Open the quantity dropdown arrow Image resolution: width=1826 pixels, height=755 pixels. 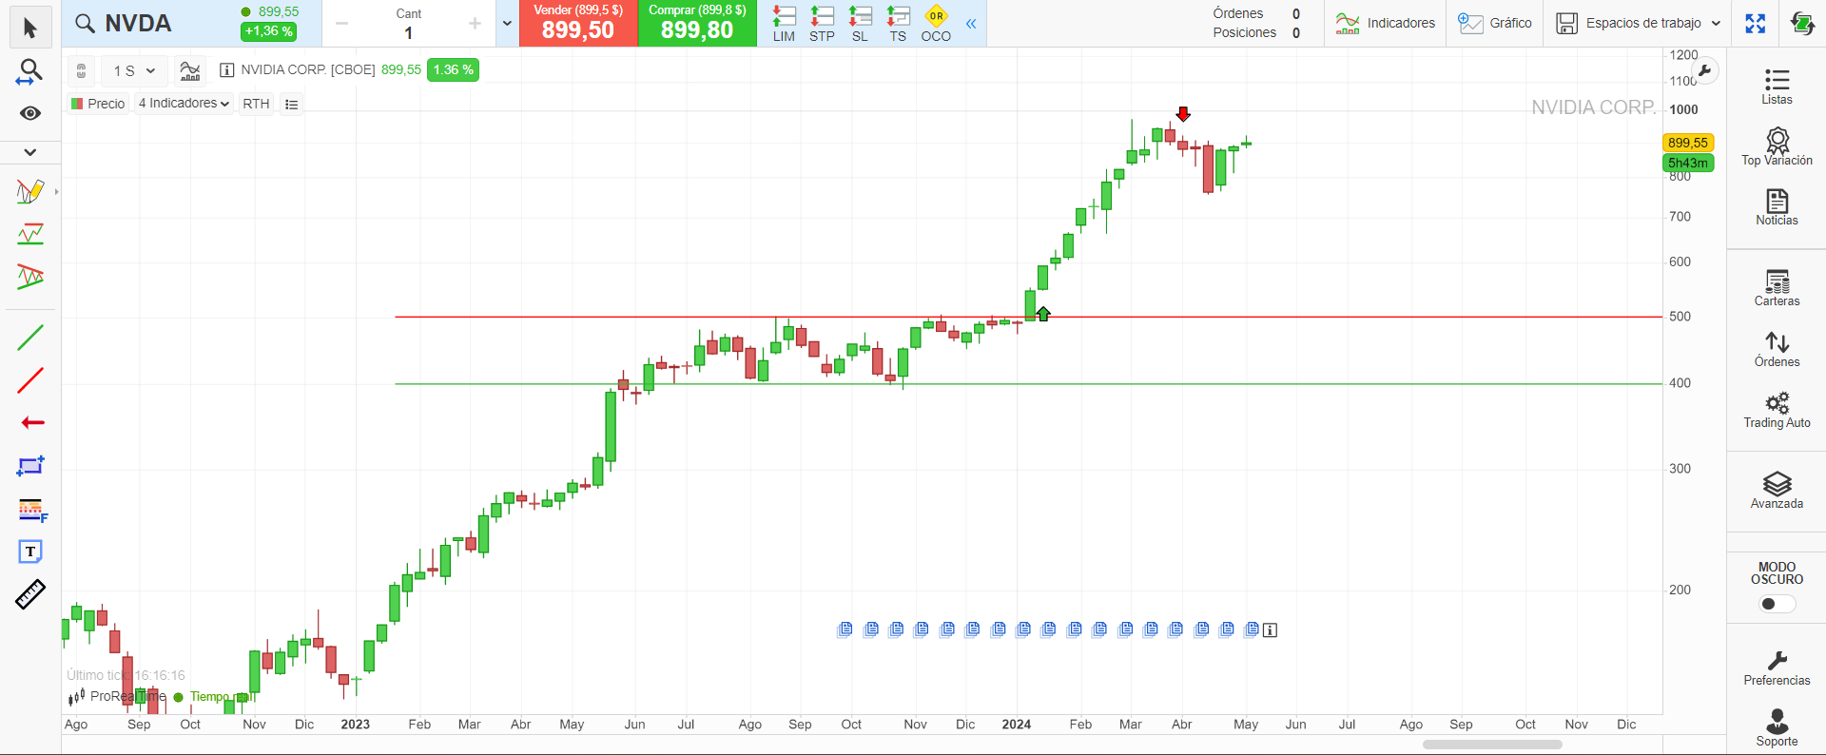pyautogui.click(x=507, y=24)
